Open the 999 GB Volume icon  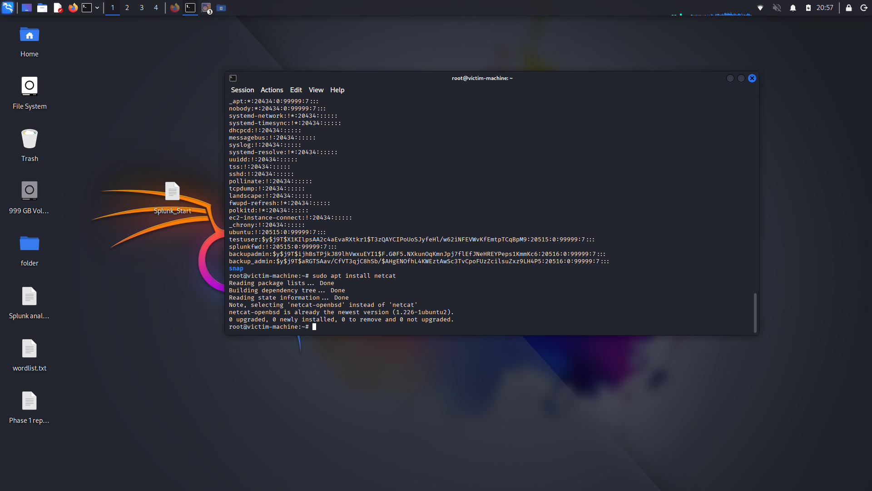(29, 190)
